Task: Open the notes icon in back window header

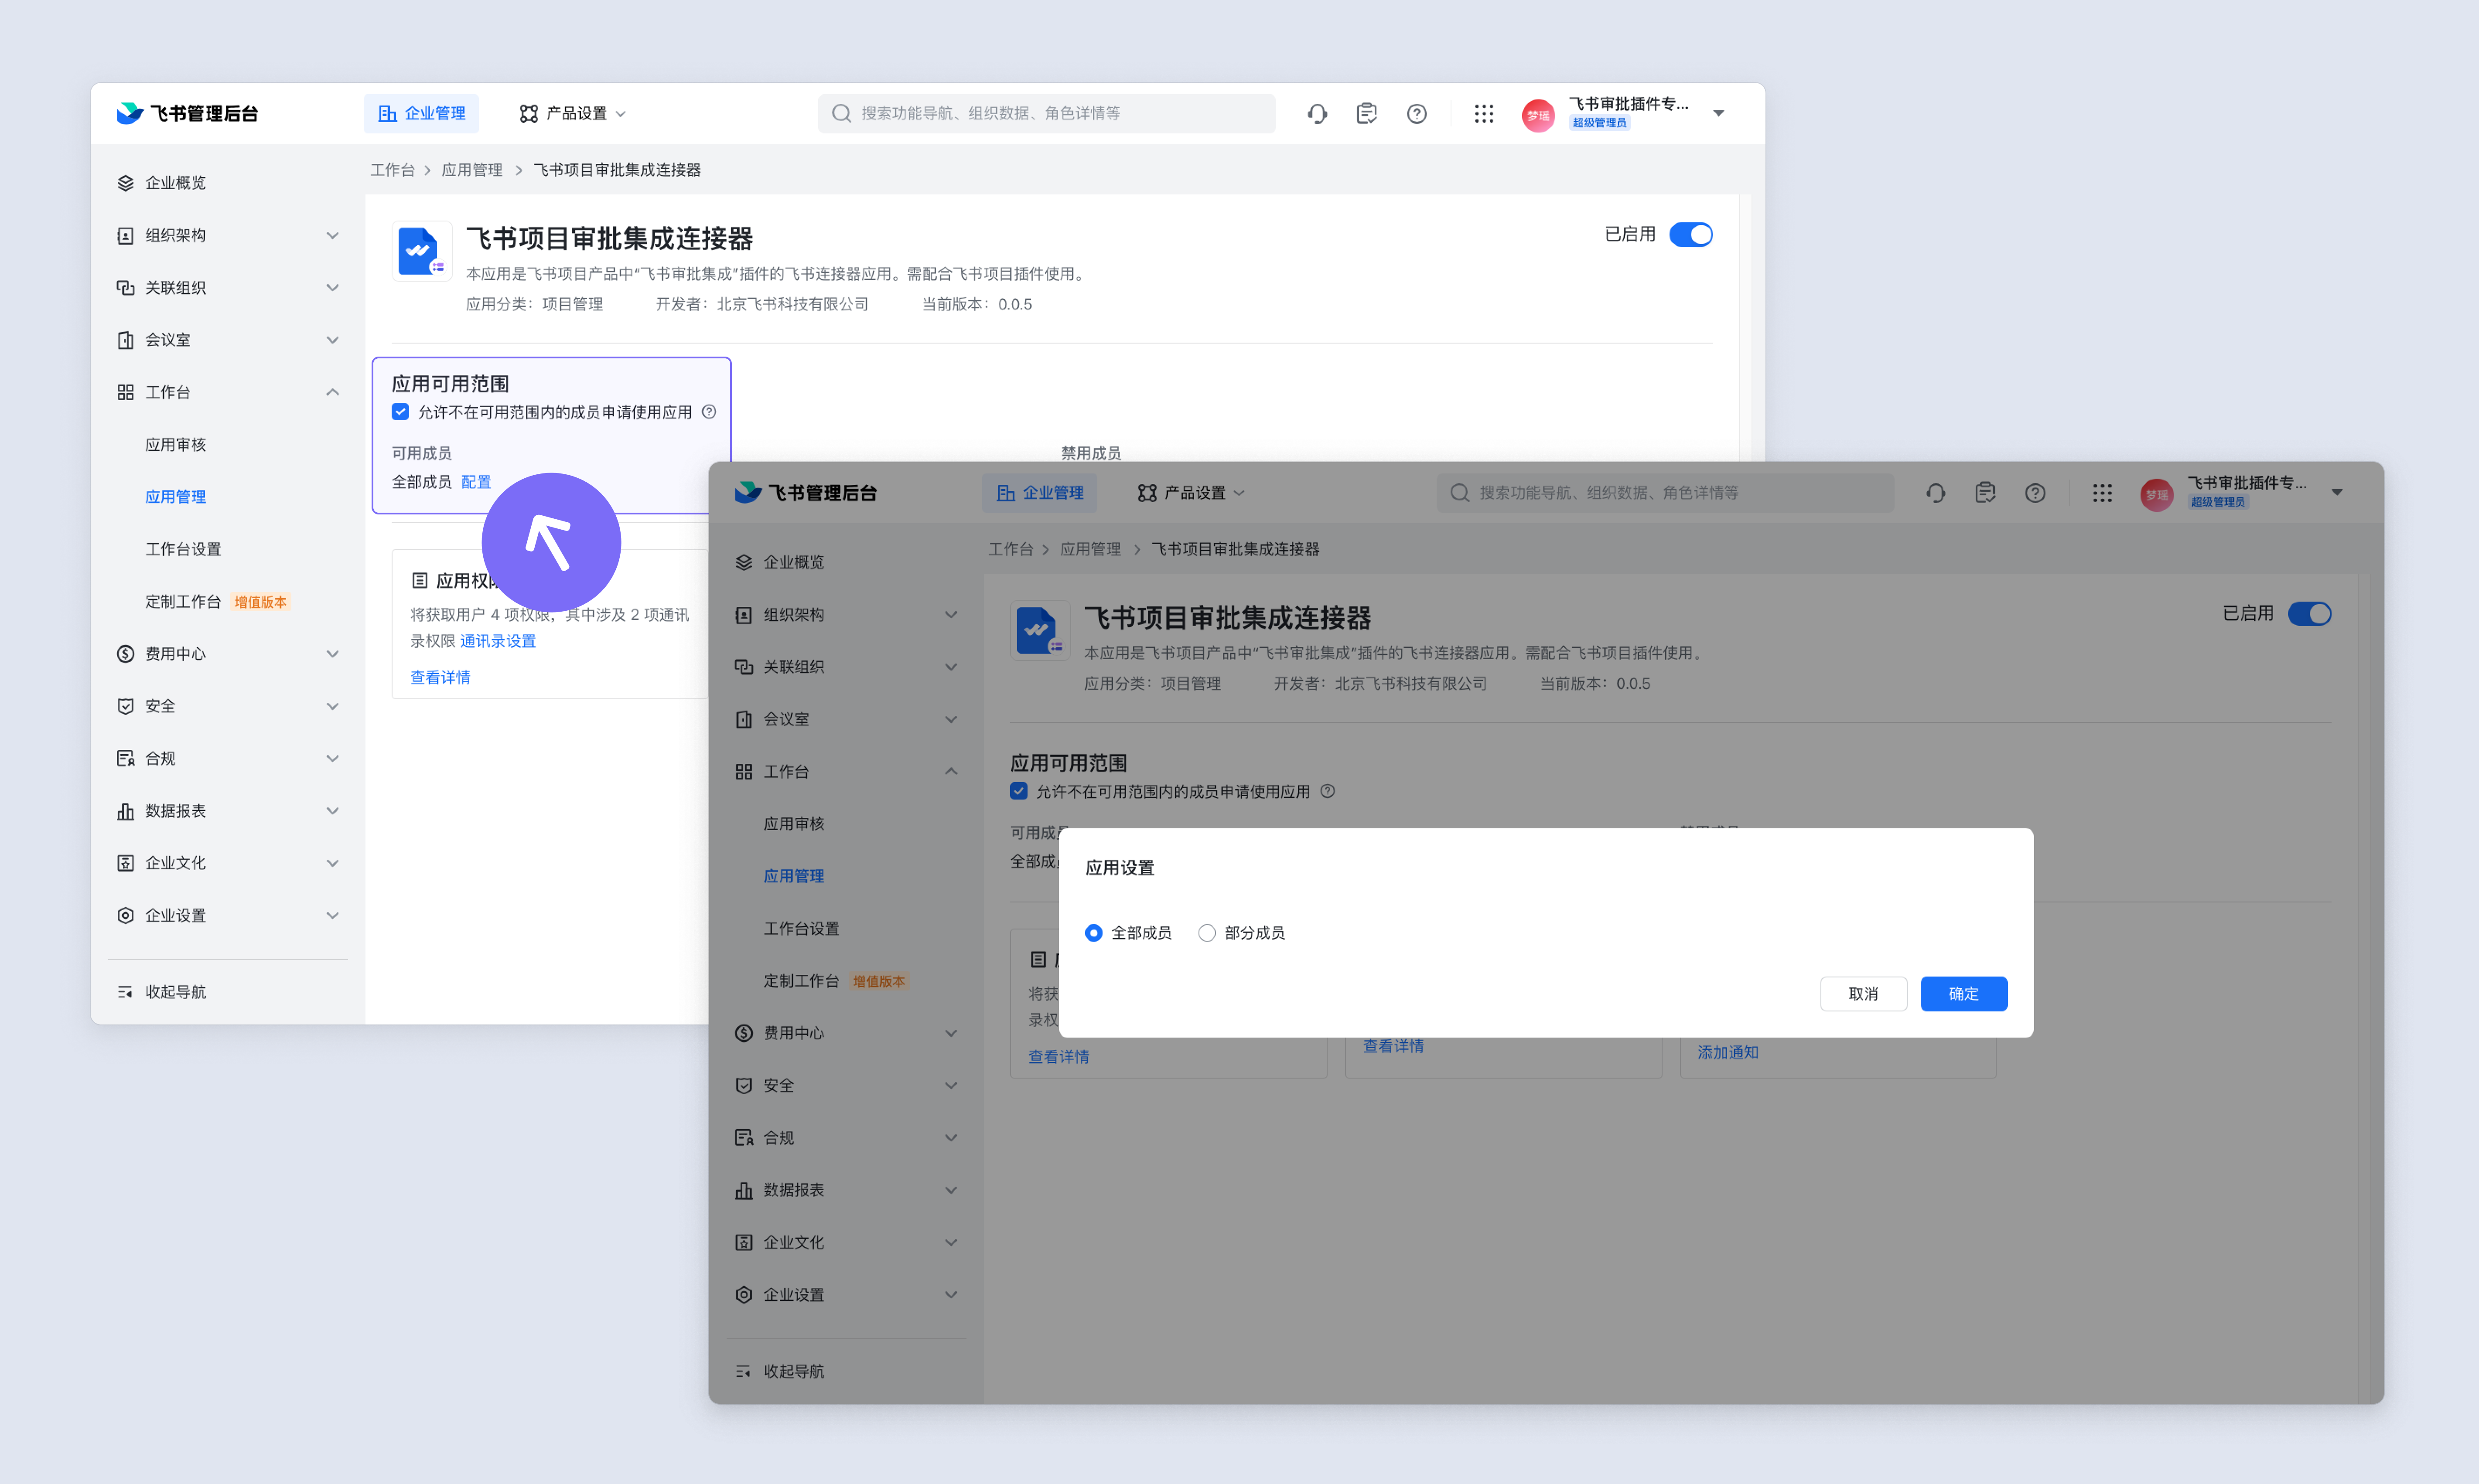Action: pyautogui.click(x=1366, y=114)
